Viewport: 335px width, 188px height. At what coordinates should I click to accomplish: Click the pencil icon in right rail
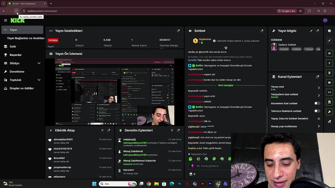click(329, 40)
